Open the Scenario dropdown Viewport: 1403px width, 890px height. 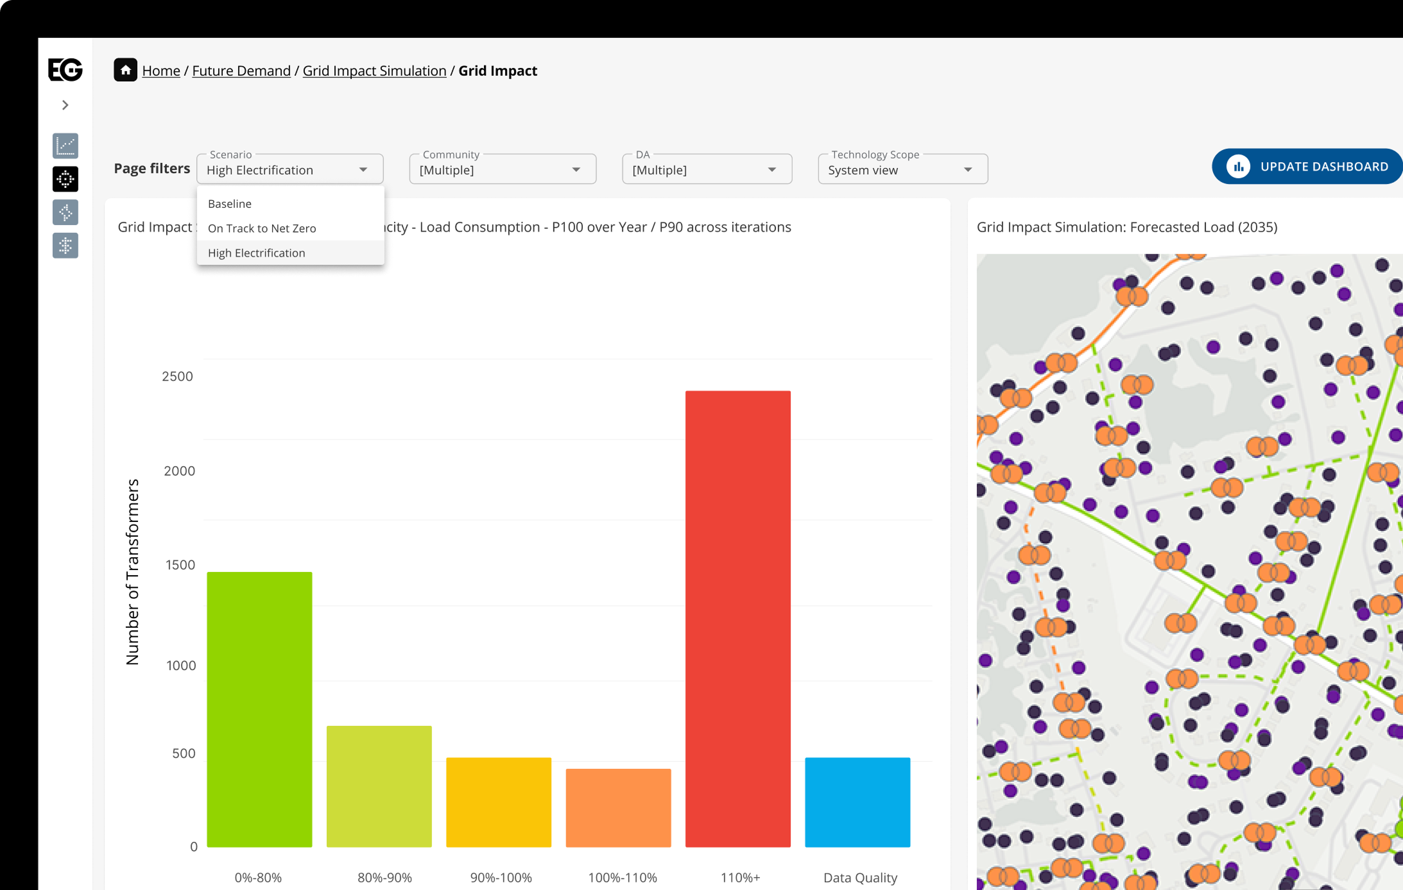(x=290, y=169)
